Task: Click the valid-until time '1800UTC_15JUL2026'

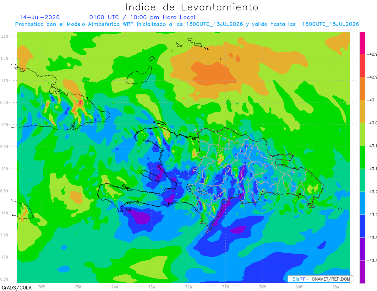Action: pyautogui.click(x=331, y=24)
